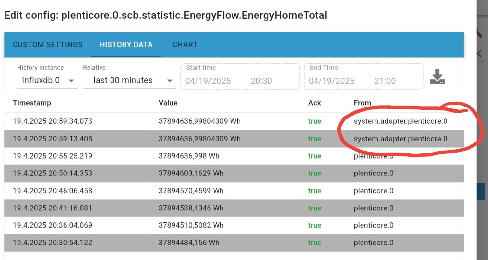
Task: Click the Ack column header
Action: coord(315,103)
